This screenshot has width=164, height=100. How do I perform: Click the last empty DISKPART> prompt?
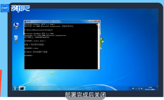(28, 55)
